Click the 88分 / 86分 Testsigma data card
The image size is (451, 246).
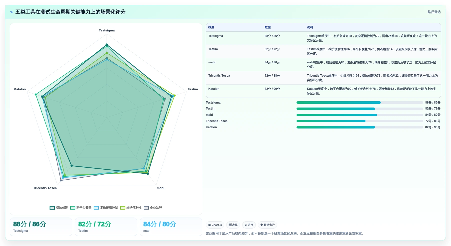click(41, 227)
